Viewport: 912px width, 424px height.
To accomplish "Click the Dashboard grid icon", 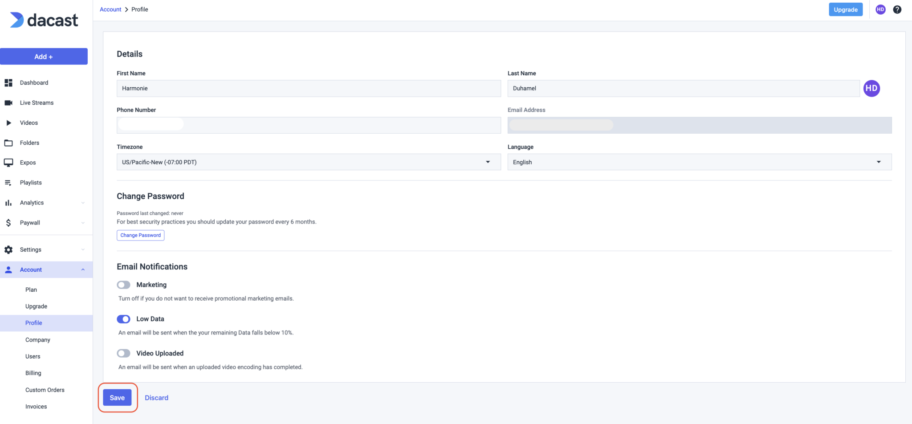I will click(x=8, y=83).
